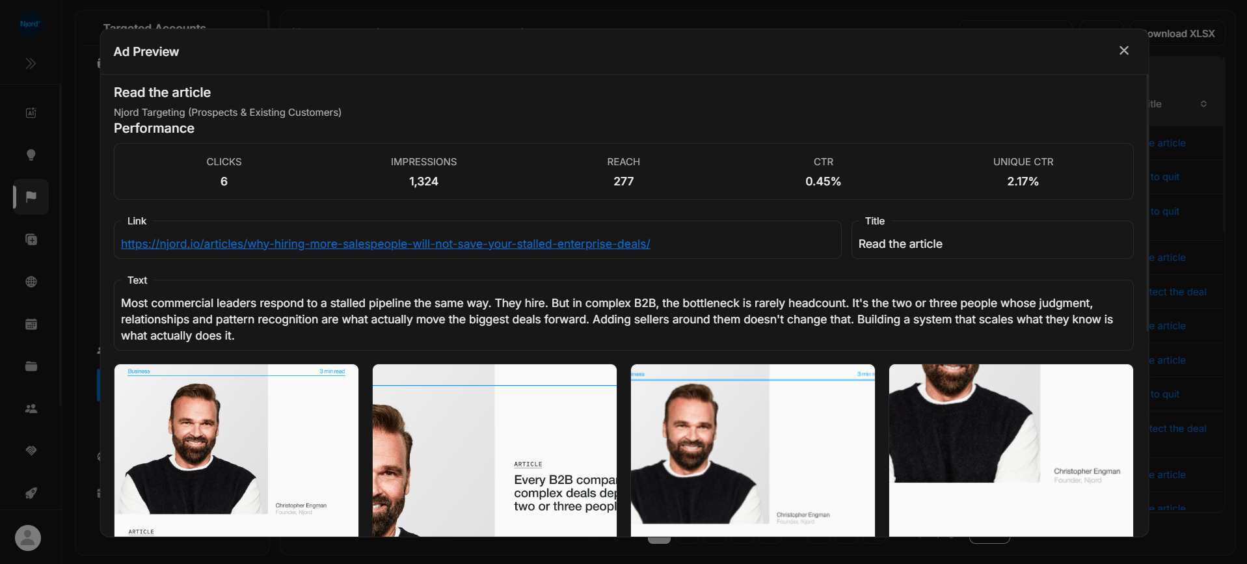
Task: Open the njord.io article link
Action: click(x=386, y=244)
